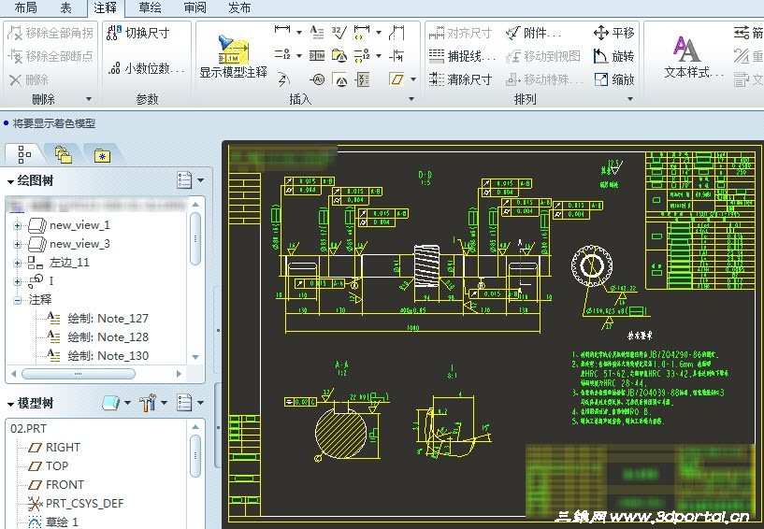Viewport: 764px width, 529px height.
Task: Open the Annotate (注释) ribbon tab
Action: [105, 7]
